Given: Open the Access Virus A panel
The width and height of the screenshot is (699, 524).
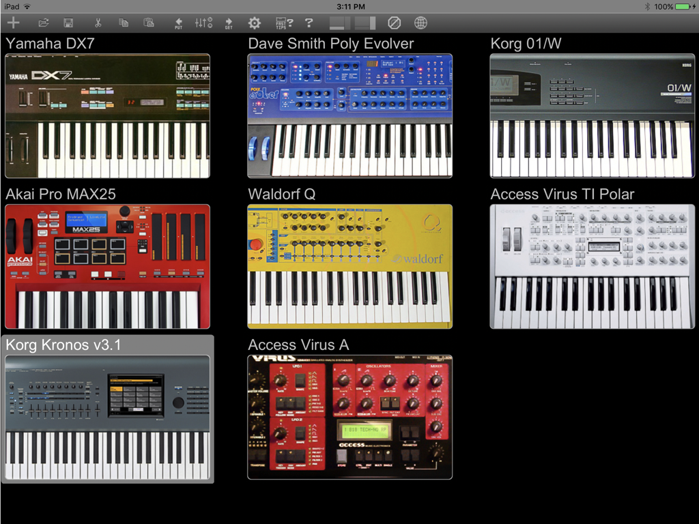Looking at the screenshot, I should point(349,418).
